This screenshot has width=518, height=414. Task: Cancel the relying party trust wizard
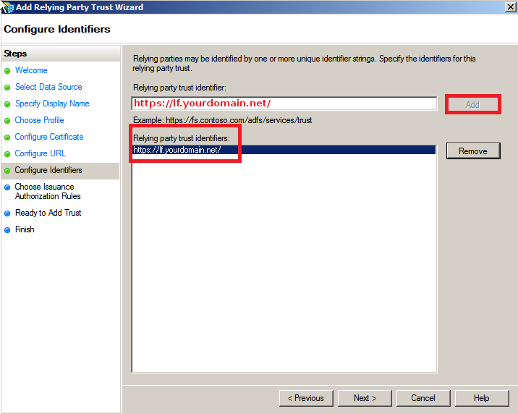click(x=423, y=398)
